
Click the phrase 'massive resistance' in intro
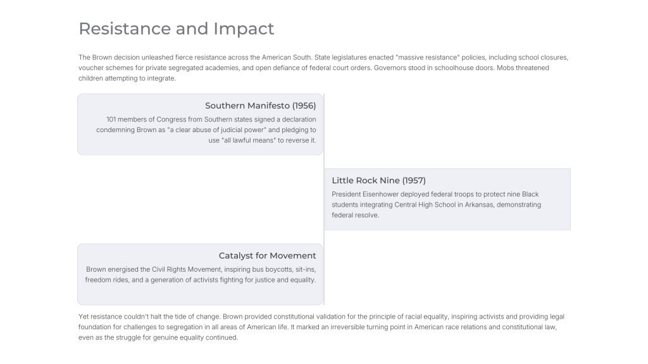(x=428, y=58)
